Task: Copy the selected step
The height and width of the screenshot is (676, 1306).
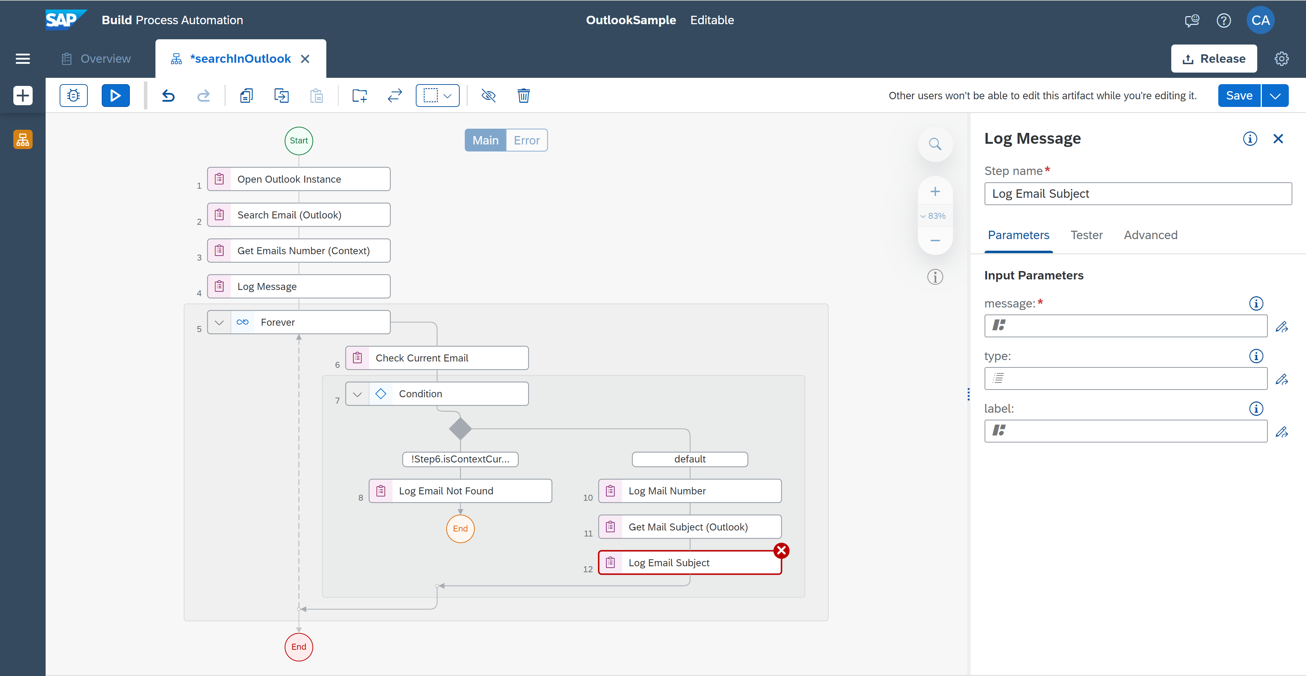Action: [x=246, y=95]
